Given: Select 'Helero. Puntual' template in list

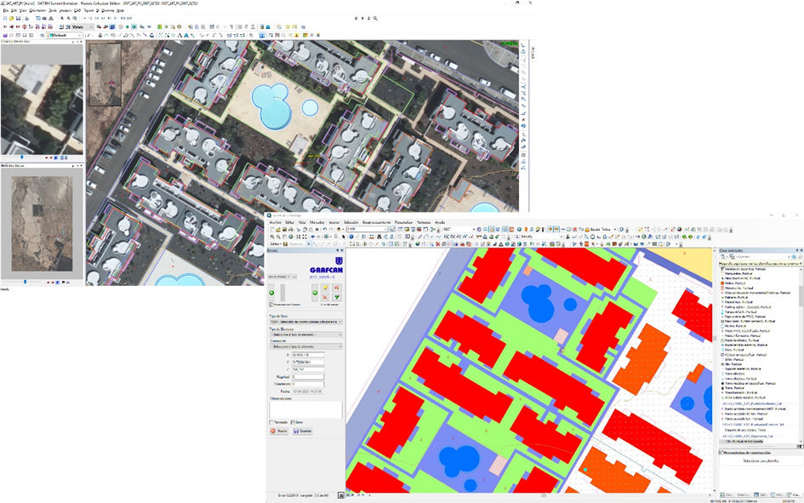Looking at the screenshot, I should pyautogui.click(x=733, y=283).
